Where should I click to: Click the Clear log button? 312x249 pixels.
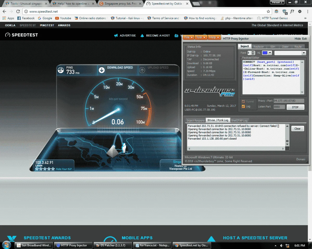tap(297, 129)
